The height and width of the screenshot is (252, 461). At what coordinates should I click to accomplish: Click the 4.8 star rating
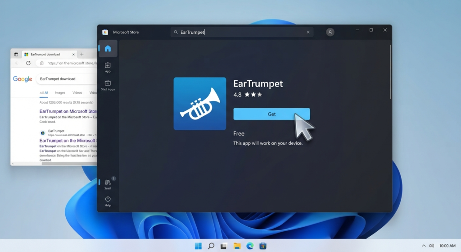(x=248, y=95)
